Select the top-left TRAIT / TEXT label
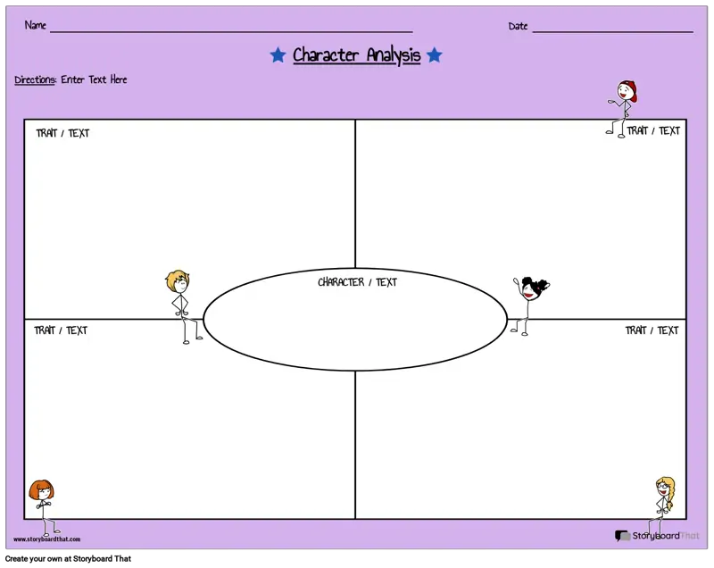714x568 pixels. tap(62, 133)
